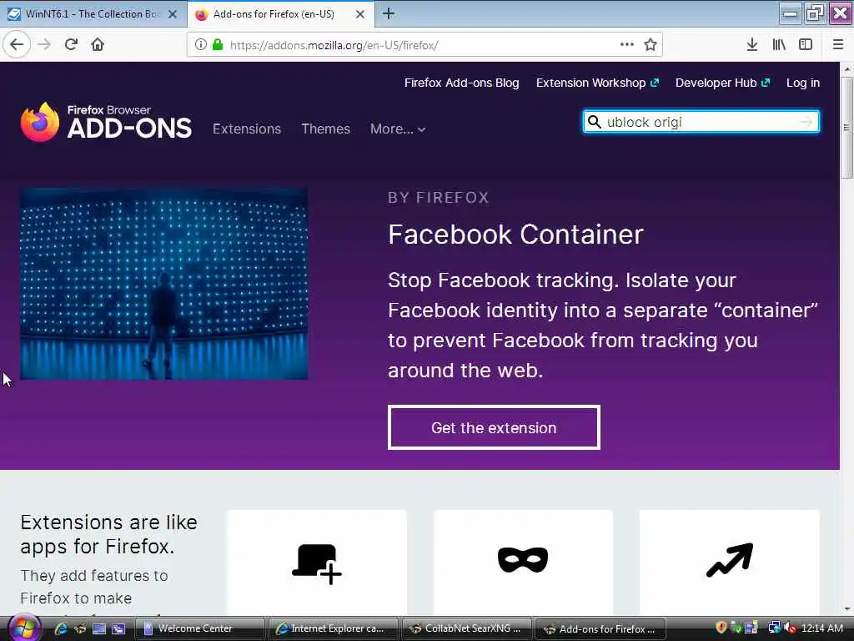Open the Firefox Add-ons Blog link
This screenshot has height=641, width=854.
pos(461,83)
